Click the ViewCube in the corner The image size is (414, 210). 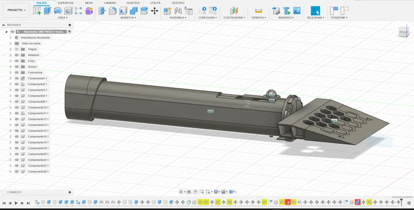point(403,31)
